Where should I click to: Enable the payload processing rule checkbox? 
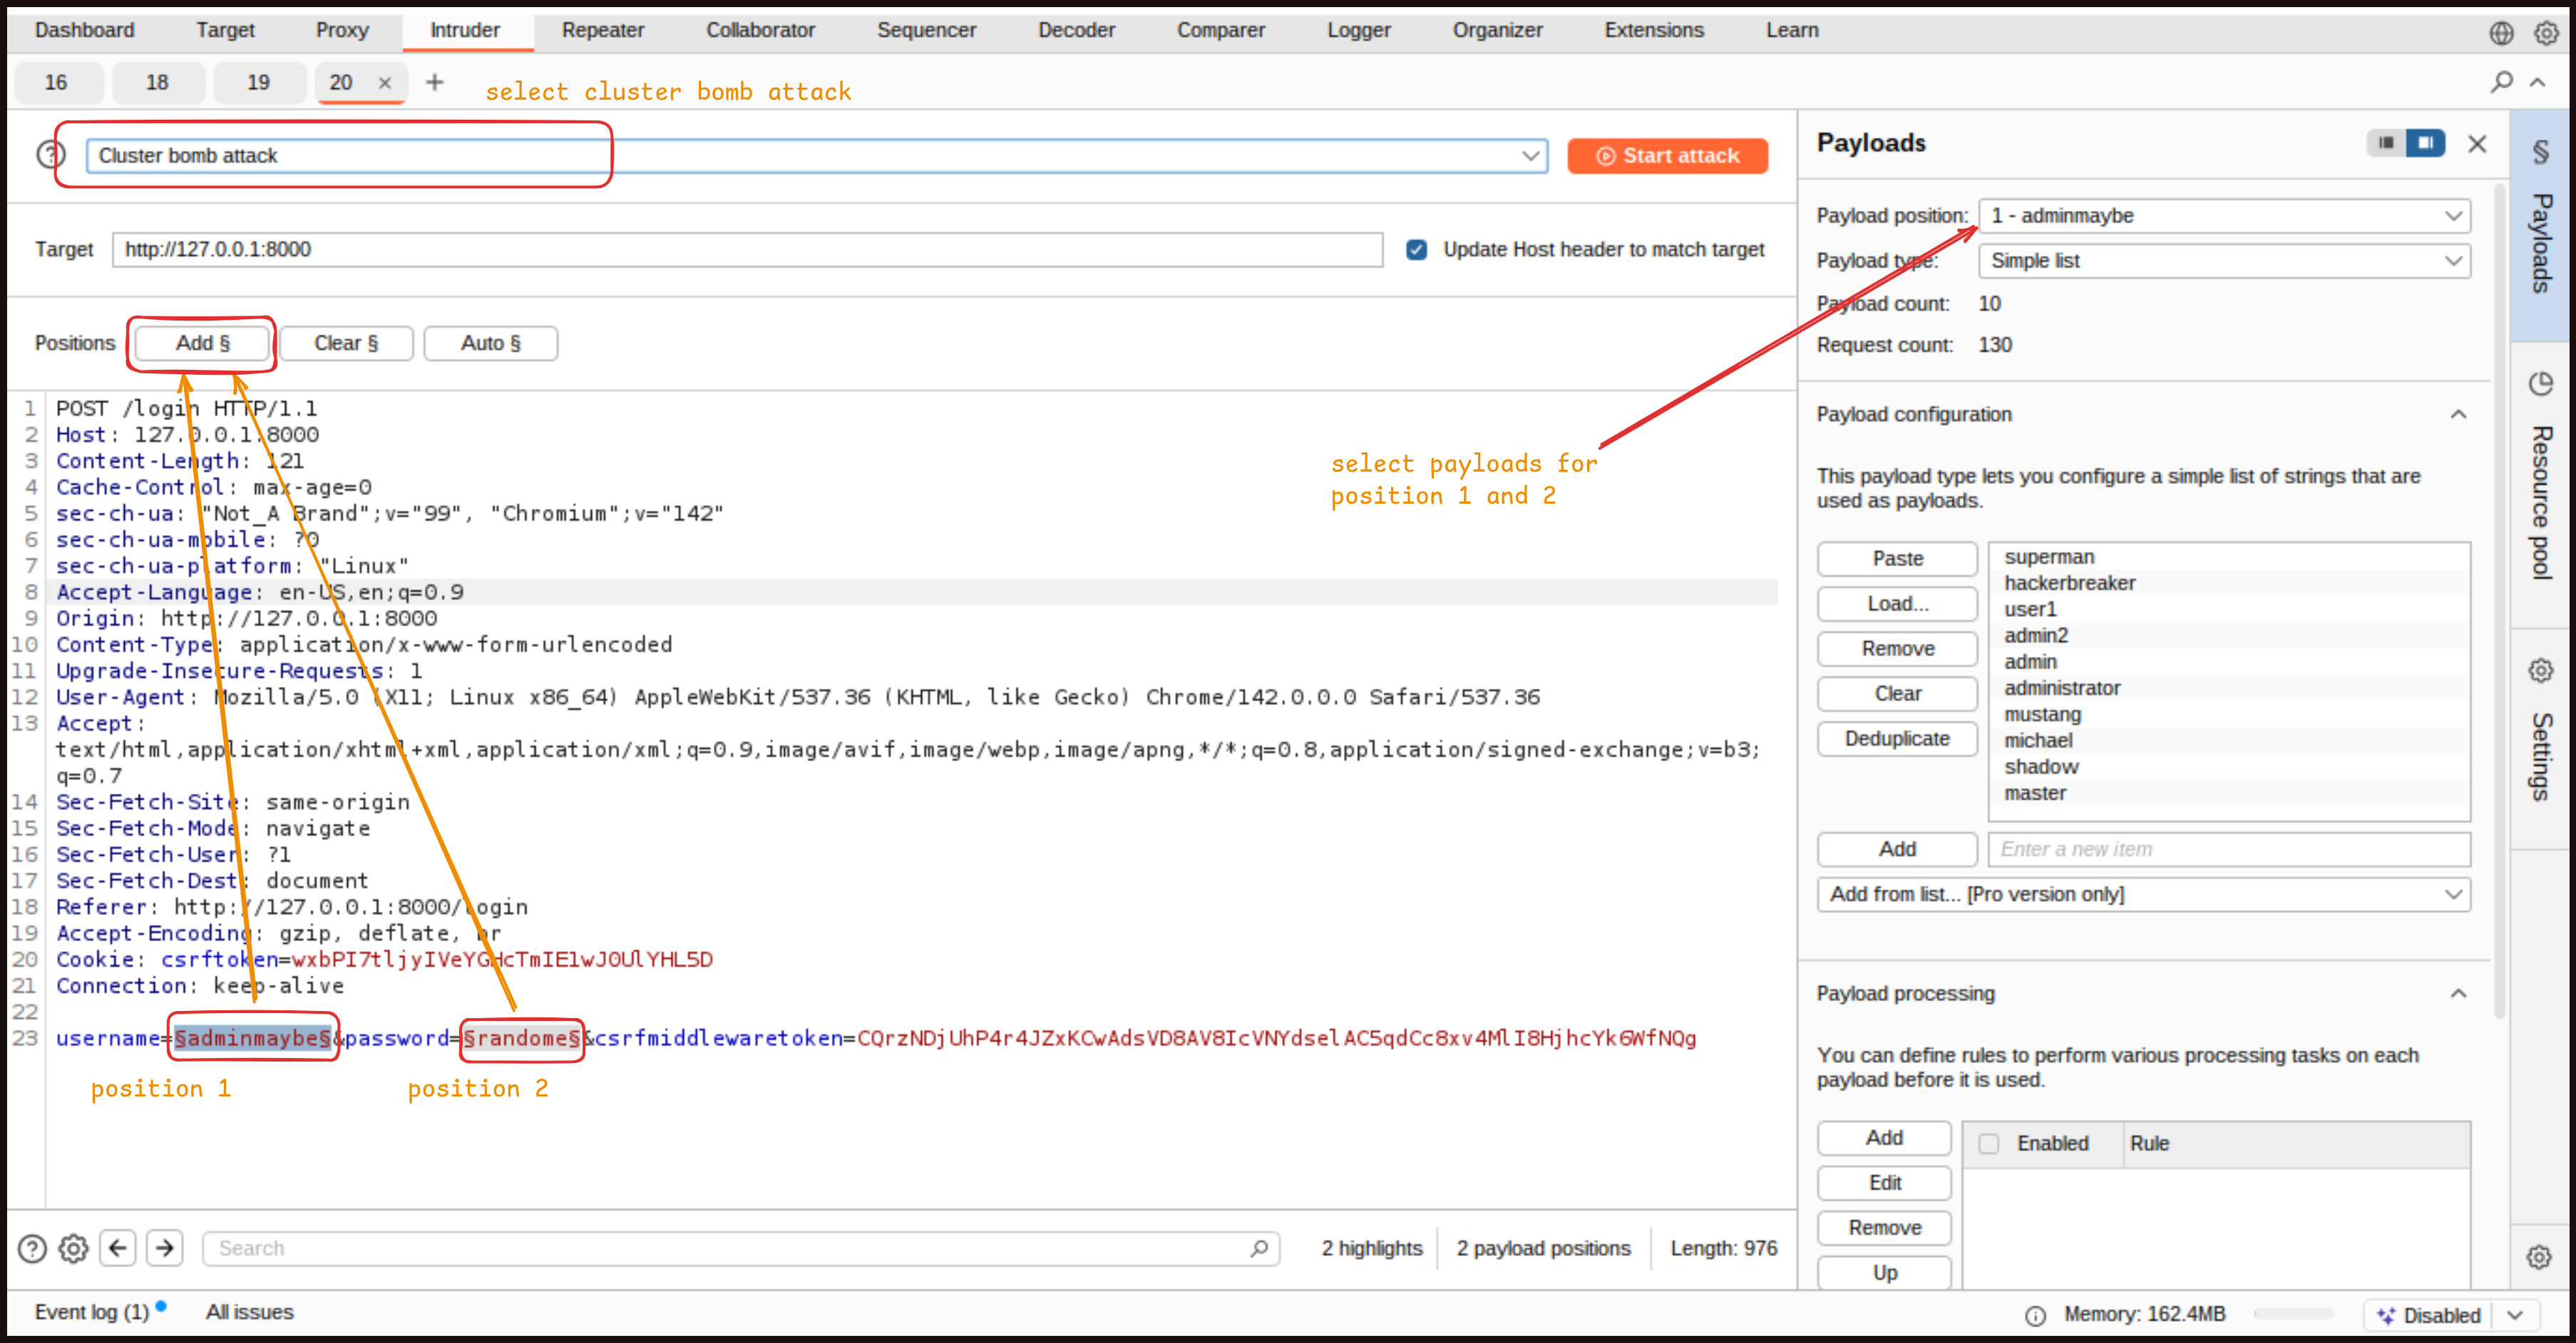(1988, 1143)
